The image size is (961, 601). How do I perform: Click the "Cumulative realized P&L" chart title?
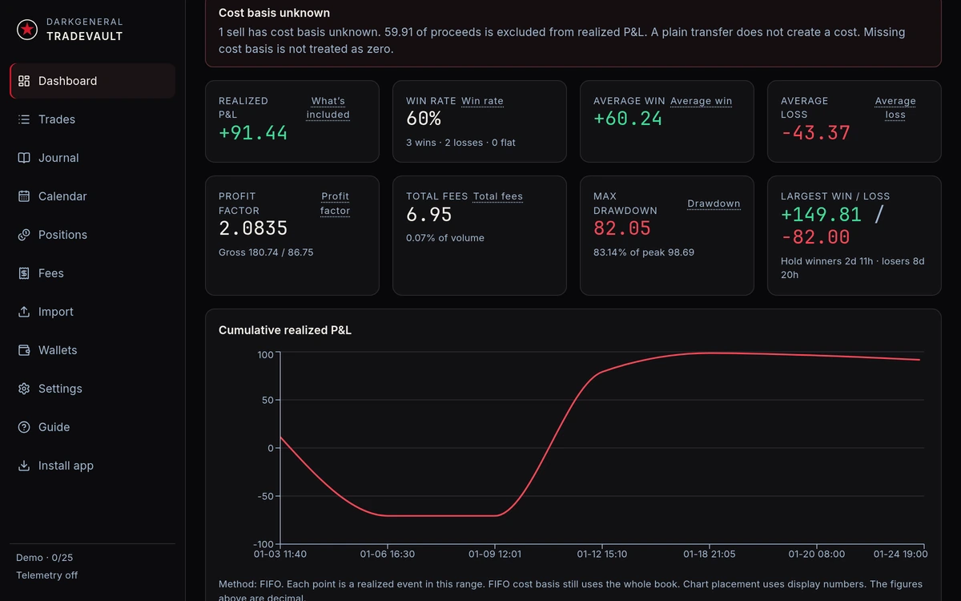(x=285, y=330)
